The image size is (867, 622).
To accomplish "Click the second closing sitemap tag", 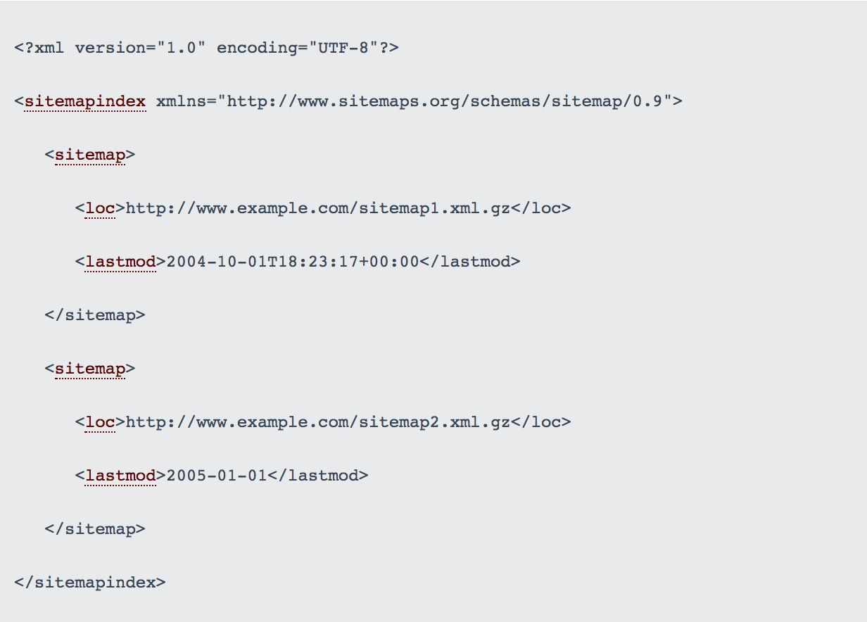I will point(95,529).
